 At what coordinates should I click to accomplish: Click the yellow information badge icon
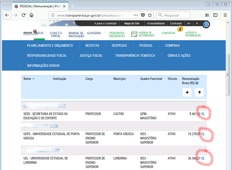coord(180,29)
